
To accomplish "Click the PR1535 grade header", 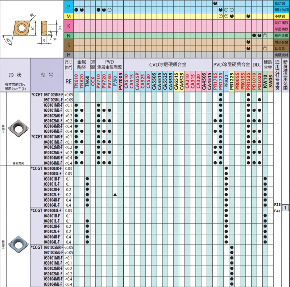I will tap(248, 82).
